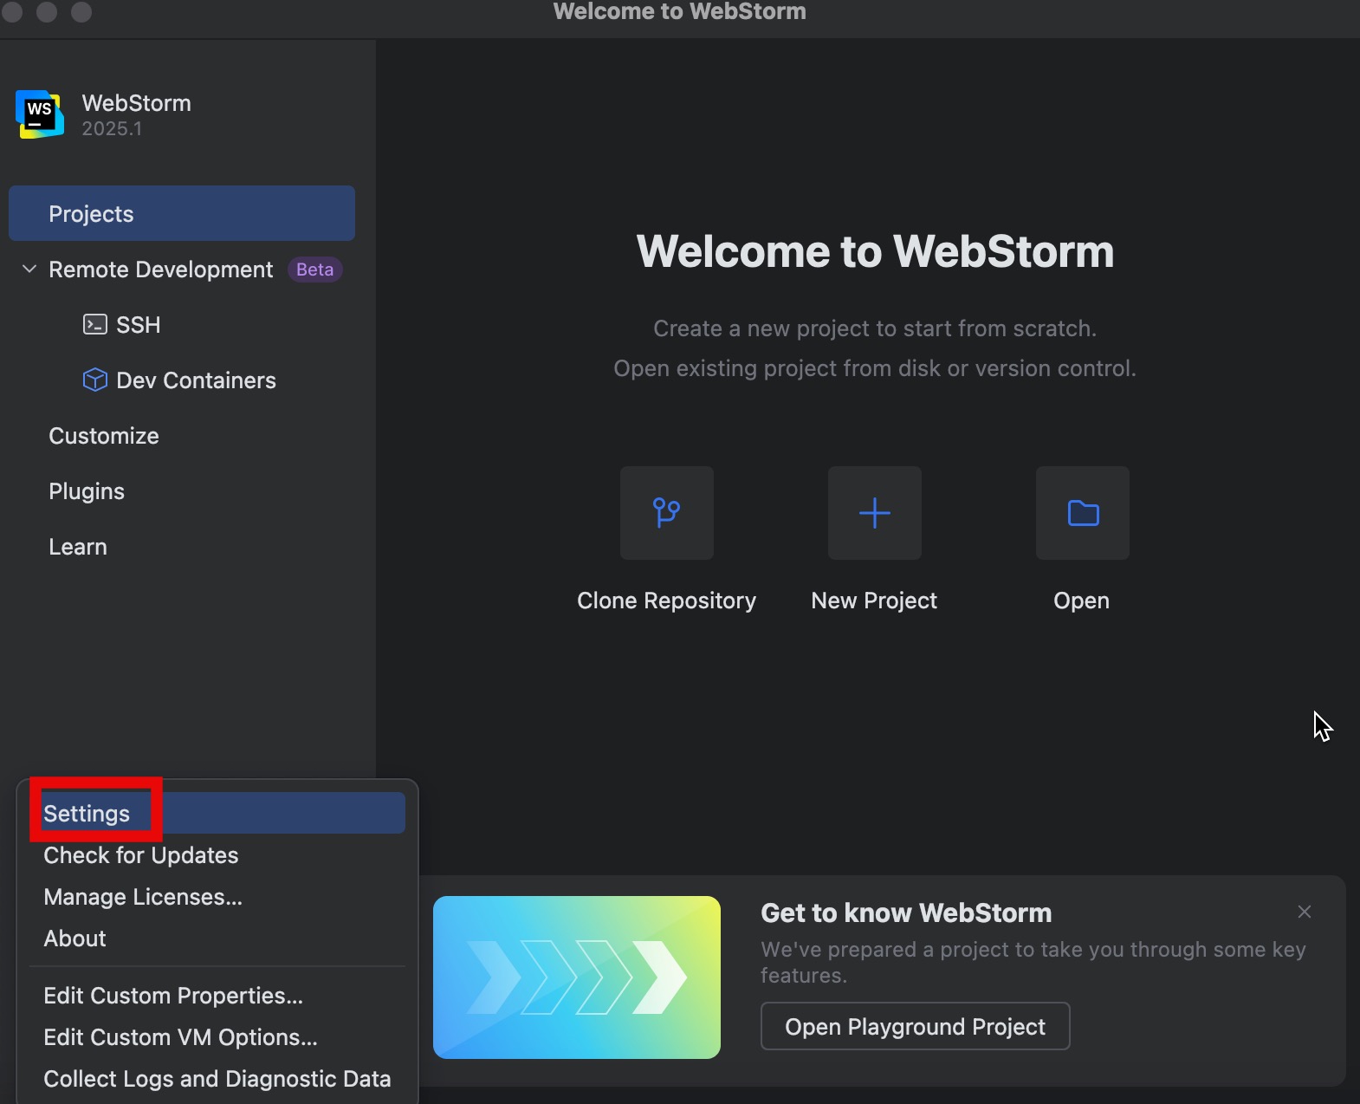Viewport: 1360px width, 1104px height.
Task: Click the WebStorm logo icon
Action: 40,114
